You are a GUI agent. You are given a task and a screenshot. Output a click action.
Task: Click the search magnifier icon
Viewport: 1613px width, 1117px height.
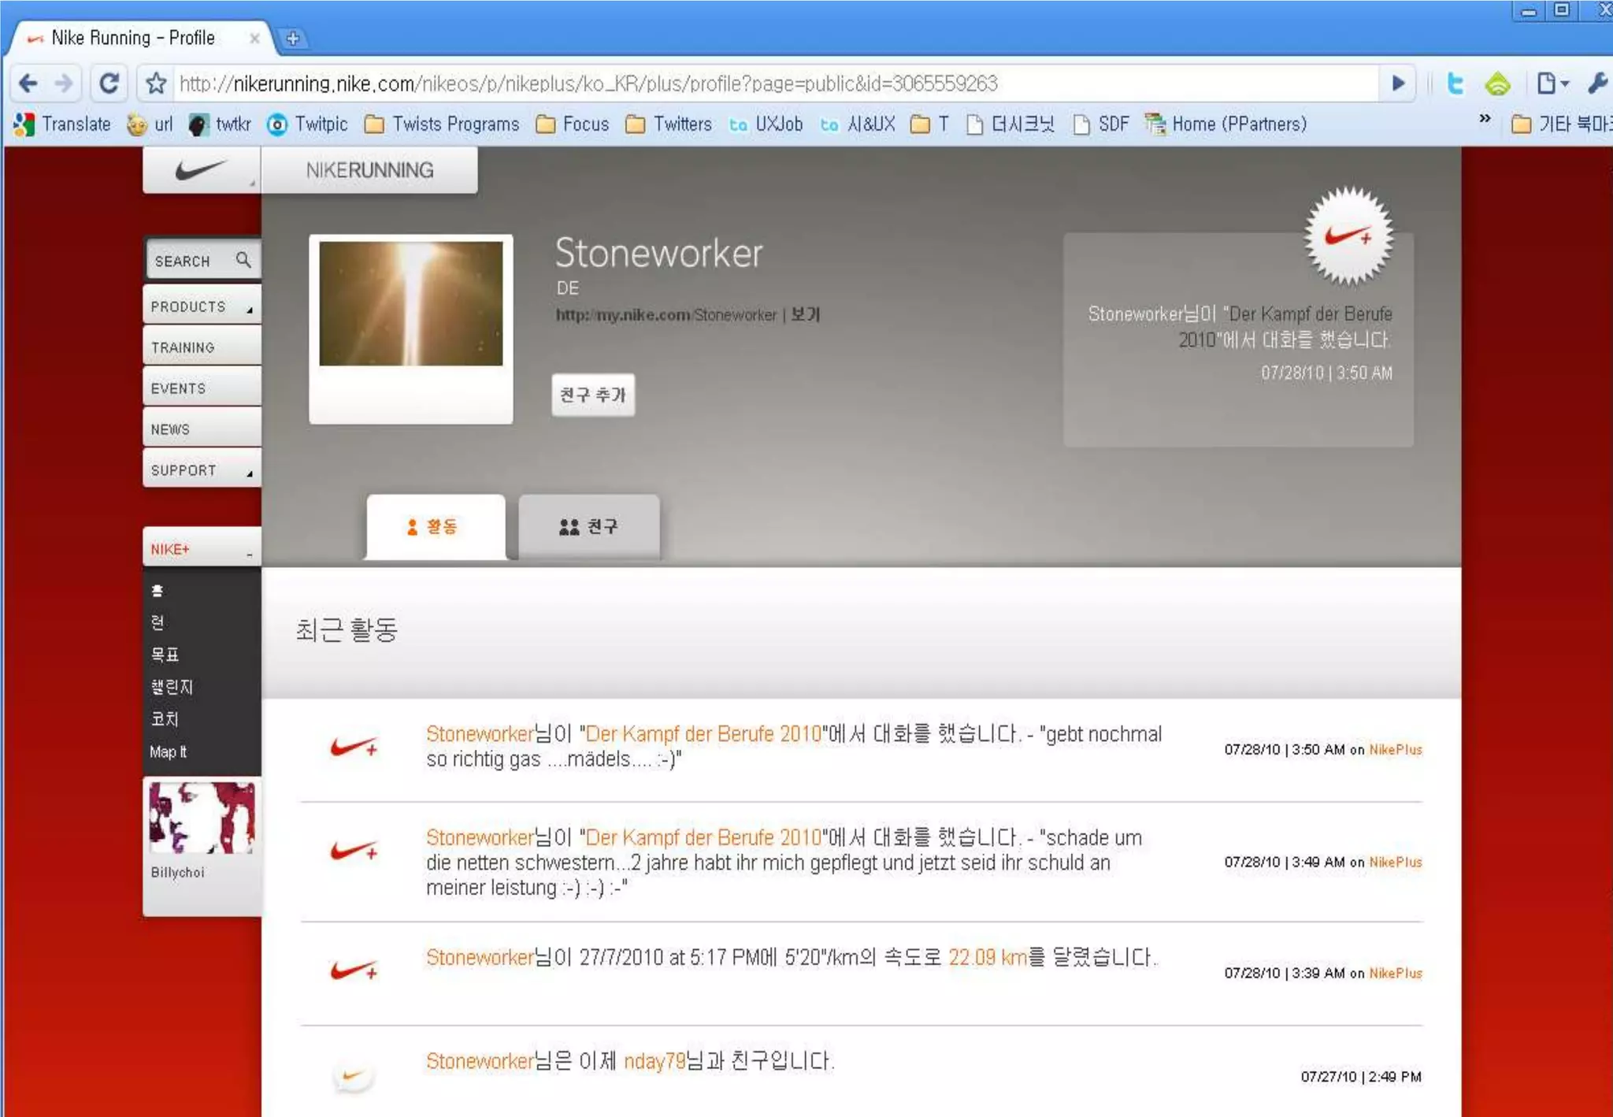coord(243,260)
